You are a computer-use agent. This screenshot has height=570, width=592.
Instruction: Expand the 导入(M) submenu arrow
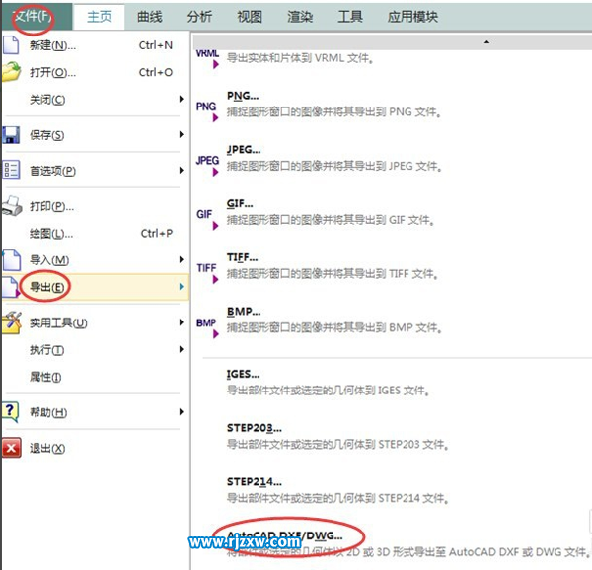click(182, 259)
